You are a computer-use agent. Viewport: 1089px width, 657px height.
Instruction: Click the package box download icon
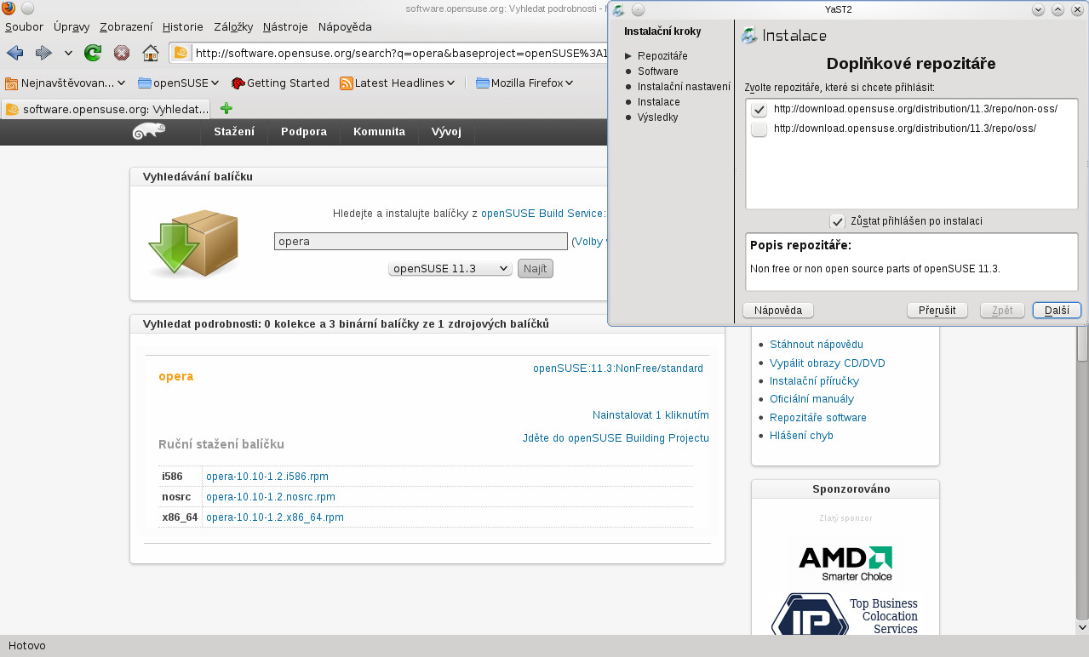[x=192, y=243]
